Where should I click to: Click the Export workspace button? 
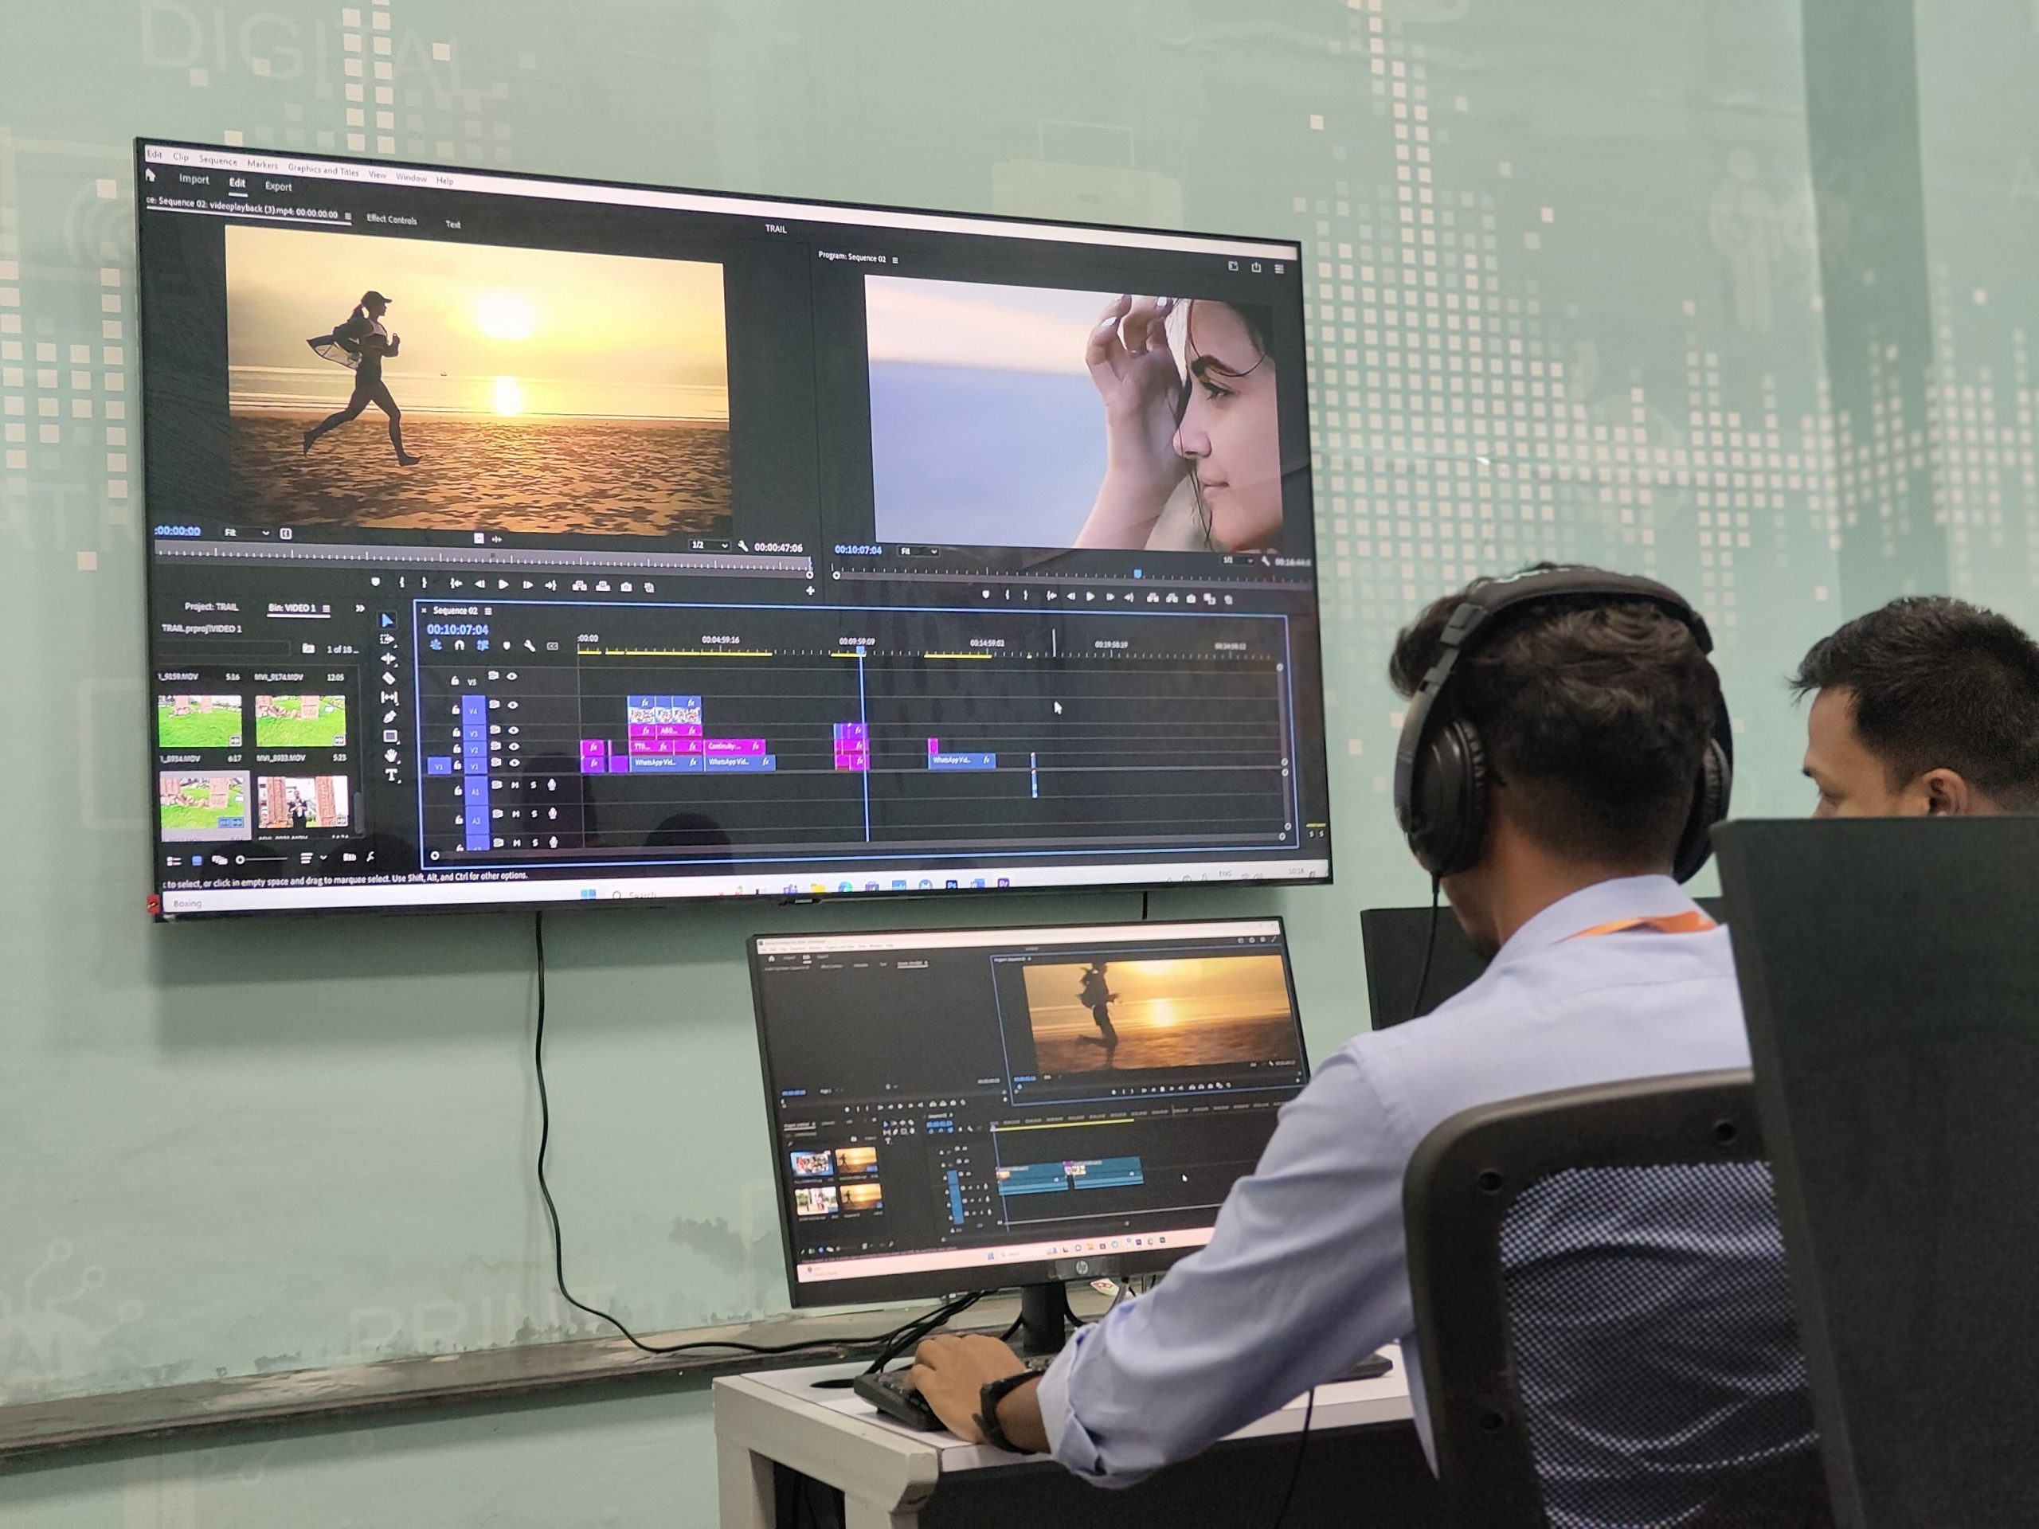click(279, 186)
